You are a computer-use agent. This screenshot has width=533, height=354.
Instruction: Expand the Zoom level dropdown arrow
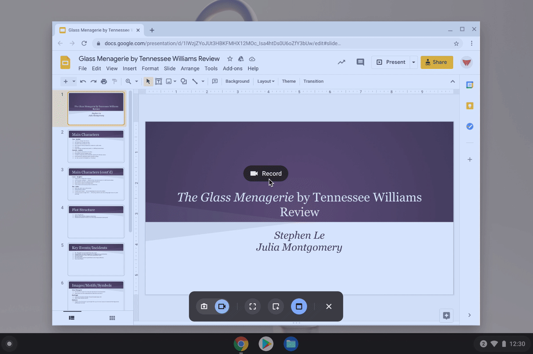point(137,81)
